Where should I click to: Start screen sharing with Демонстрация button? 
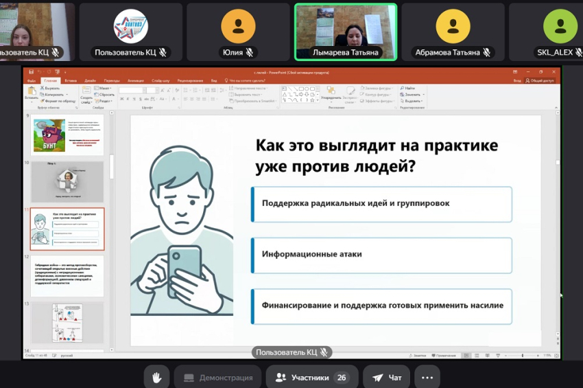click(x=218, y=378)
